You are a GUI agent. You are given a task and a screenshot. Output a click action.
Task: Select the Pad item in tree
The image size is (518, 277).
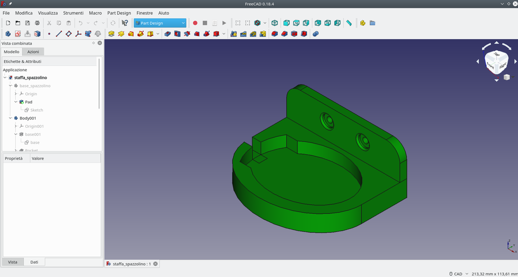point(28,102)
